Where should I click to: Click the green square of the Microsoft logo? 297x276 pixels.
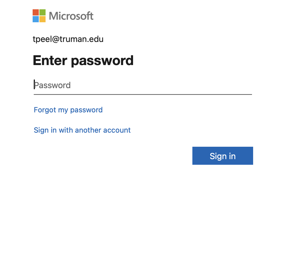click(42, 12)
